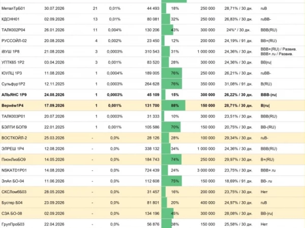
Task: Click the СЗА БО-08 name cell
Action: point(12,213)
